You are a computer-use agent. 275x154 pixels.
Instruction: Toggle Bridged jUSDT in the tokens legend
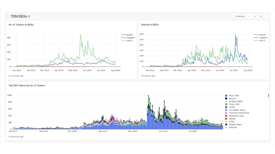[234, 101]
